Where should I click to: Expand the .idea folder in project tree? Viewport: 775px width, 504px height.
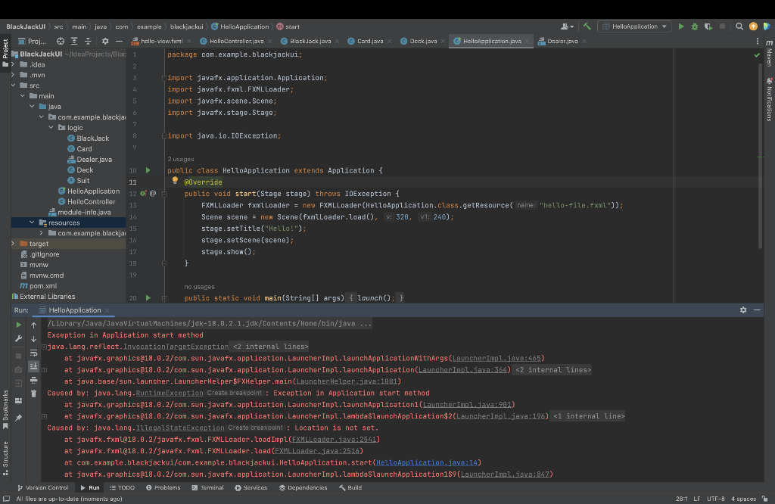coord(13,64)
